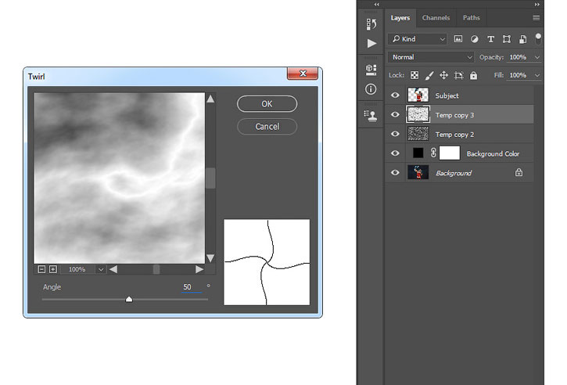Click the left arrow of the Twirl preview scrollbar
Image resolution: width=567 pixels, height=385 pixels.
(x=113, y=269)
